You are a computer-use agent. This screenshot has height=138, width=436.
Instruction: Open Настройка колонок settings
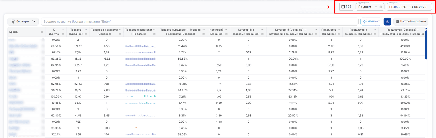(x=411, y=22)
